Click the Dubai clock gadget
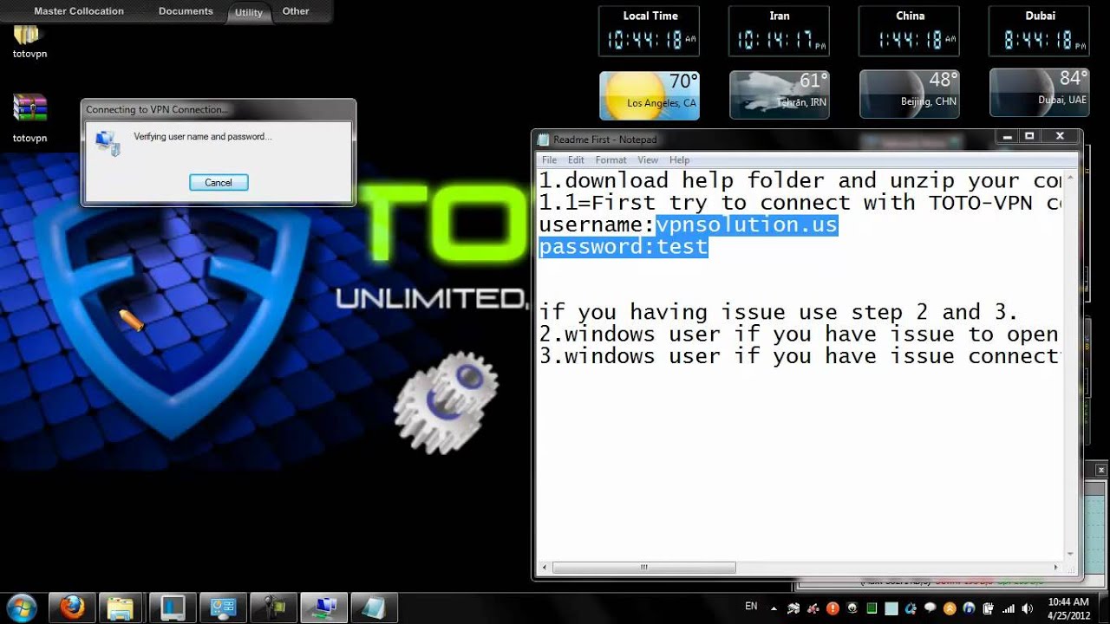 [x=1040, y=32]
